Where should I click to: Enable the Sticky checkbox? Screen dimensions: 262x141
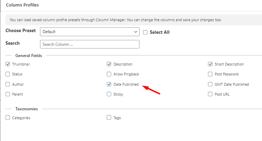click(x=109, y=94)
